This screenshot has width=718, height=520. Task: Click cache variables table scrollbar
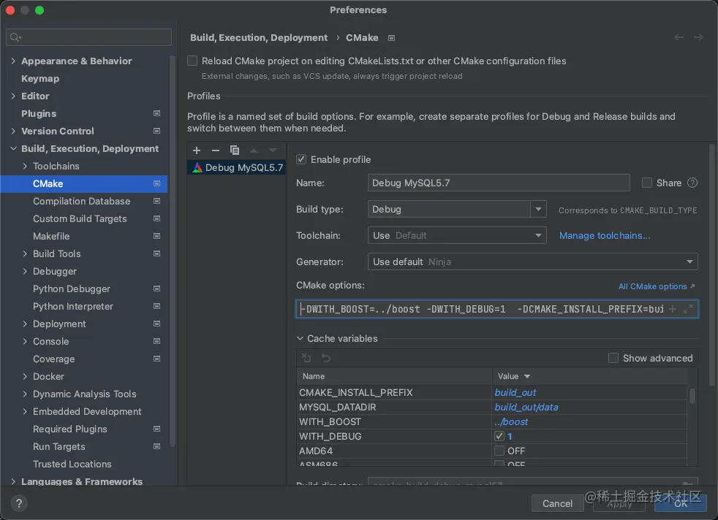[x=692, y=396]
